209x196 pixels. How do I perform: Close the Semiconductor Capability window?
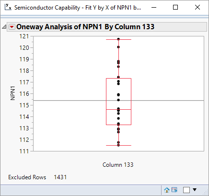click(x=197, y=7)
